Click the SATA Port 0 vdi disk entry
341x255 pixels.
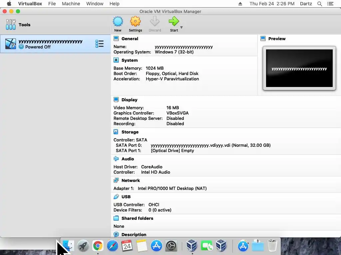point(211,145)
